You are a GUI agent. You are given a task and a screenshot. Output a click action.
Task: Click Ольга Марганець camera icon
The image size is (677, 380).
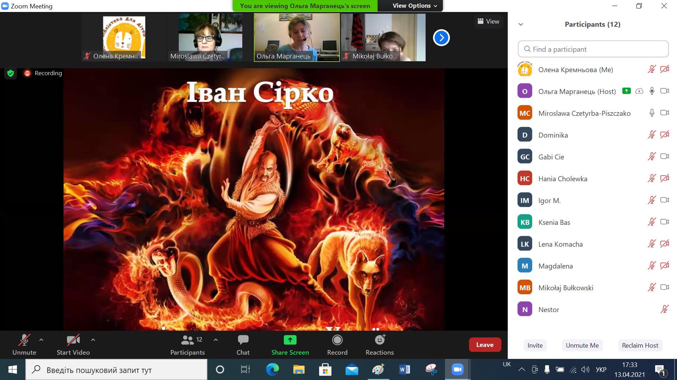pos(665,91)
